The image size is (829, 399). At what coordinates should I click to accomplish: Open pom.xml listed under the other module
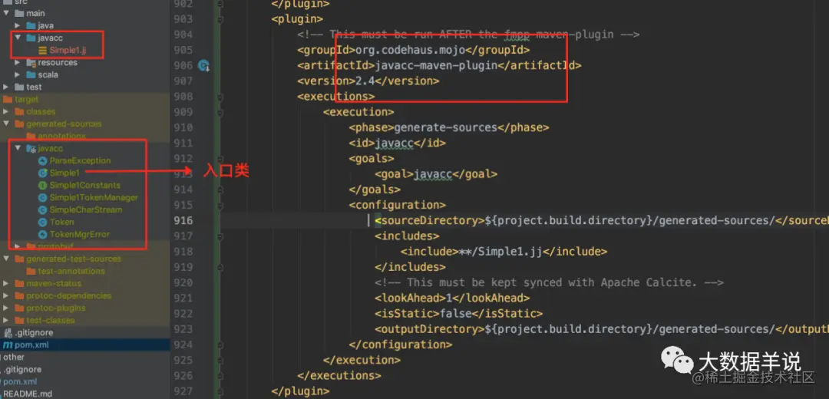point(20,381)
